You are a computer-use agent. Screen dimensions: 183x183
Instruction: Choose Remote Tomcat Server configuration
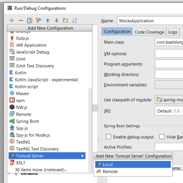point(133,171)
